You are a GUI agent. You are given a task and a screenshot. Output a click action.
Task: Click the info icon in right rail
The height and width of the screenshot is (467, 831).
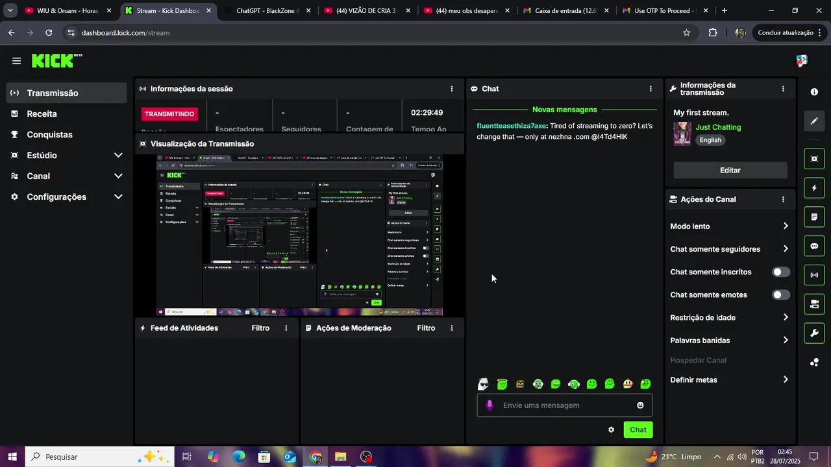pyautogui.click(x=814, y=92)
